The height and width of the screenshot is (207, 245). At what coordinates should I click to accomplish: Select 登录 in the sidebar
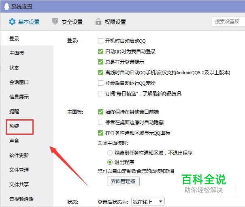tap(14, 39)
